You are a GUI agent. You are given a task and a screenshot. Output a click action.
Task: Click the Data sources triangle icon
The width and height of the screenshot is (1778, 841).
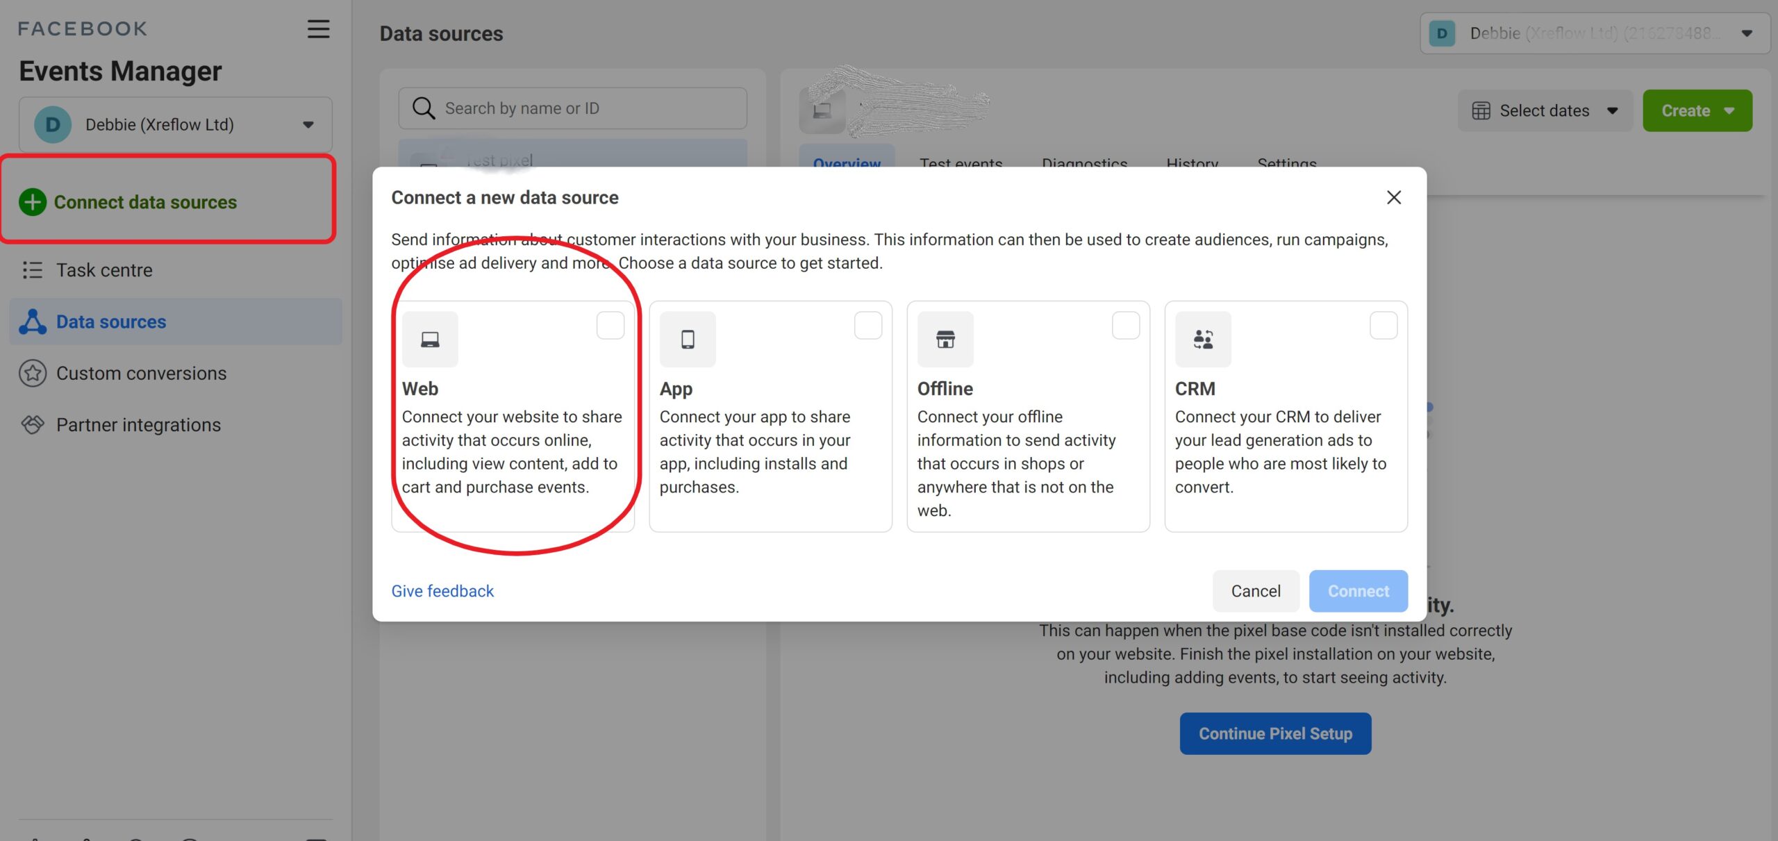(x=33, y=322)
